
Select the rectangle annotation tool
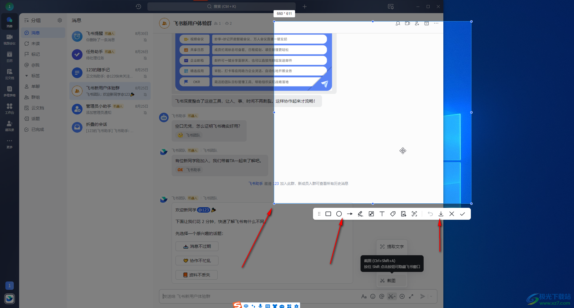[328, 214]
